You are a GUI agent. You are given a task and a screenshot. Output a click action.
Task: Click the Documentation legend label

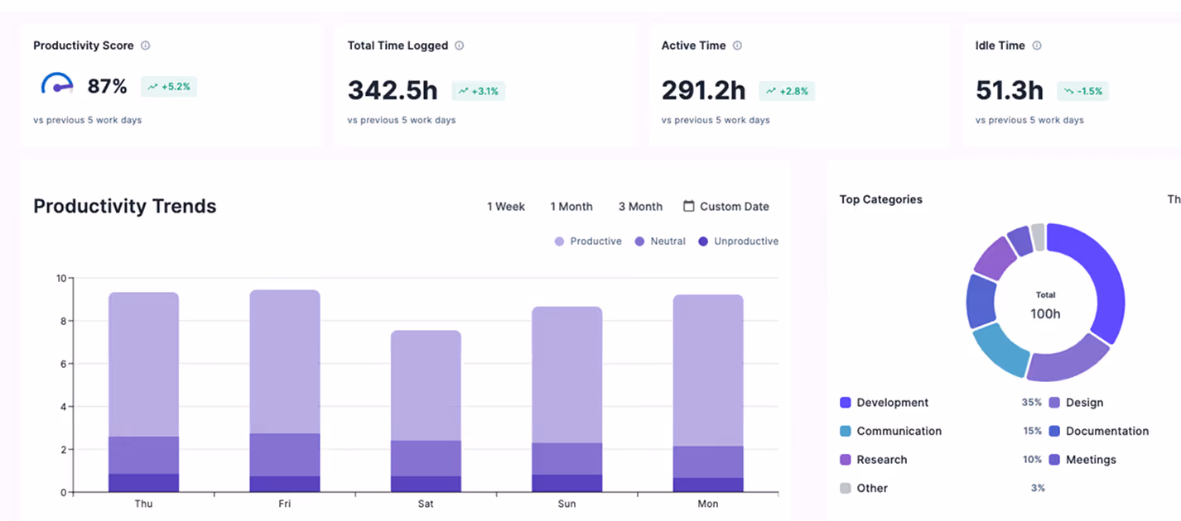1107,431
